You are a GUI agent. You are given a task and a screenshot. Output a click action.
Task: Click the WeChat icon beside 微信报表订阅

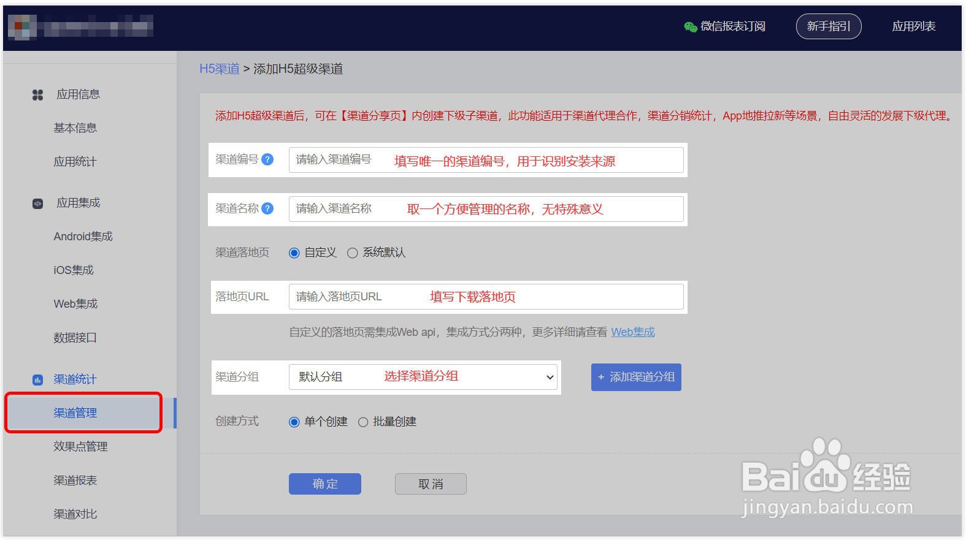pos(691,26)
